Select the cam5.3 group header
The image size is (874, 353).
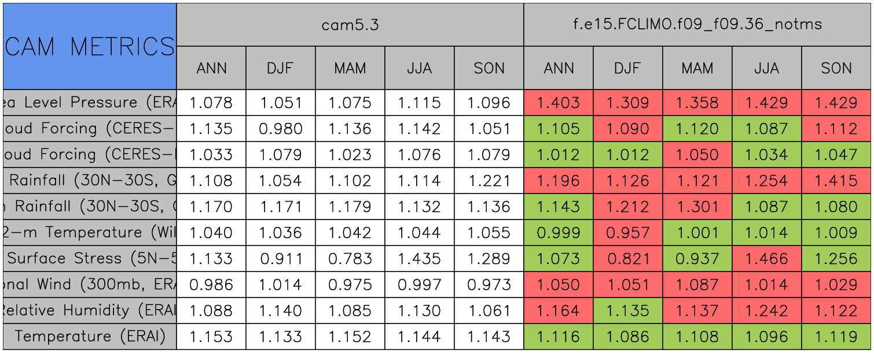[350, 25]
